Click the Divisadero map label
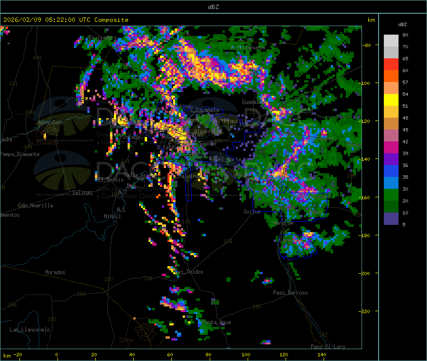Screen dimensions: 427x361 (x=102, y=37)
